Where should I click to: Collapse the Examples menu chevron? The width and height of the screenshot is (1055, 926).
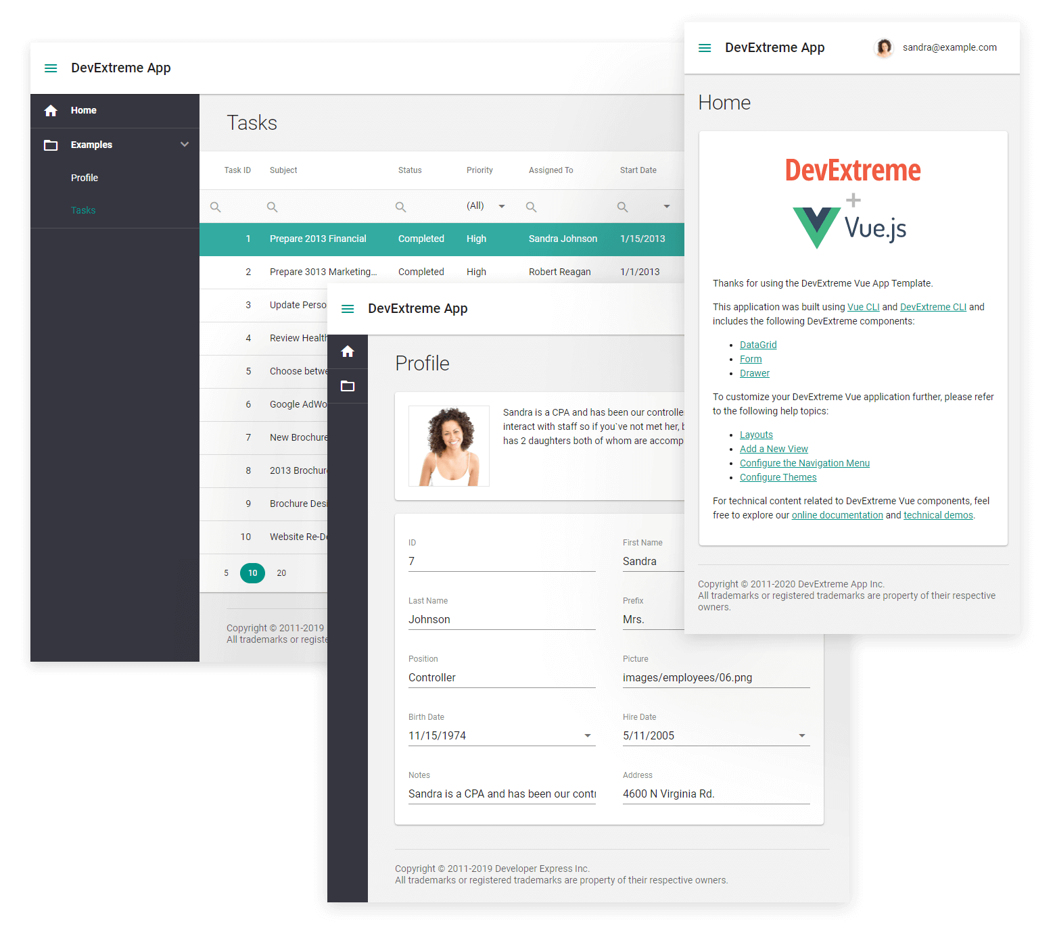coord(184,144)
